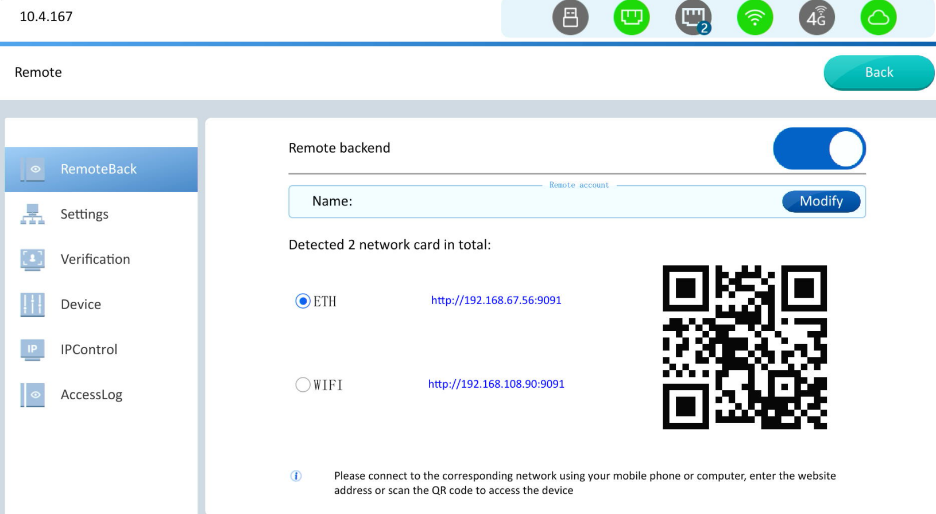Viewport: 936px width, 514px height.
Task: Click the USB storage status icon
Action: pos(570,17)
